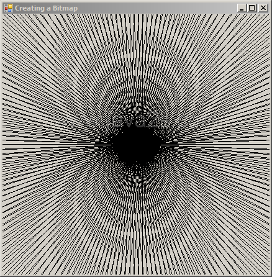Maximize the Creating a Bitmap window
The height and width of the screenshot is (277, 272).
[x=252, y=8]
